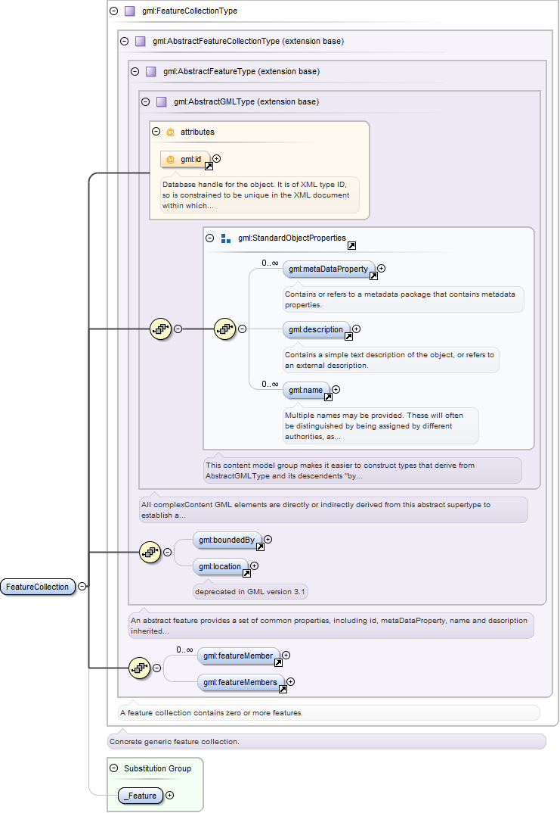Viewport: 560px width, 813px height.
Task: Open the gml:boundedBy element
Action: (227, 540)
